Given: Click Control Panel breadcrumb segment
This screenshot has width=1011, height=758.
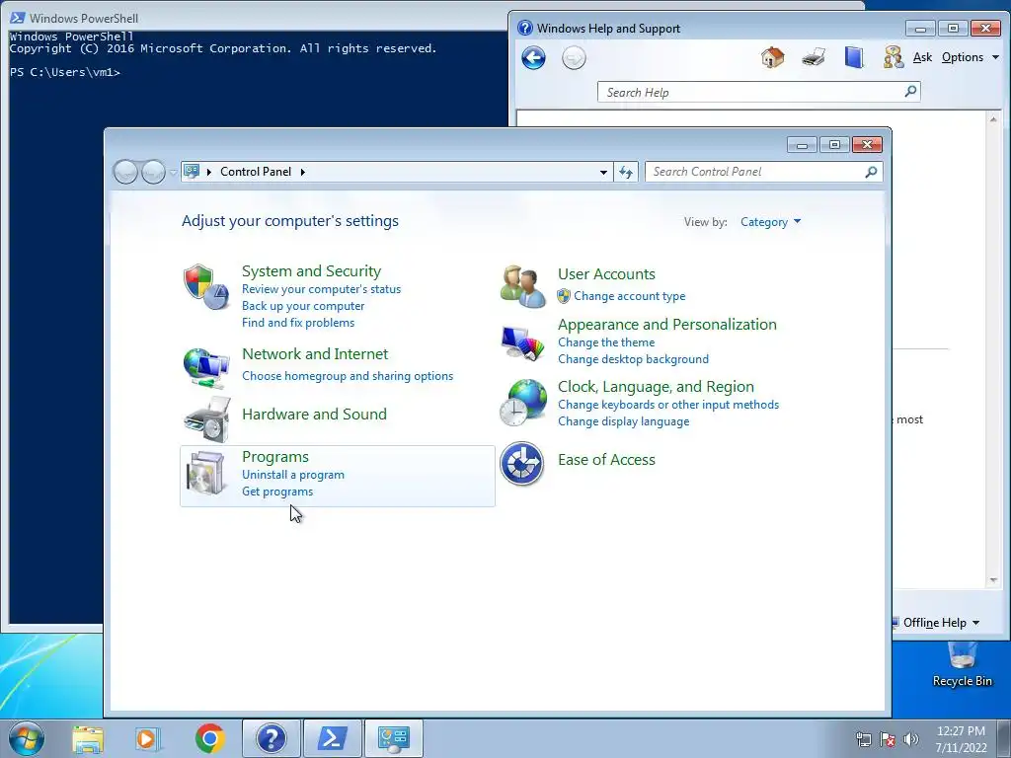Looking at the screenshot, I should [256, 172].
